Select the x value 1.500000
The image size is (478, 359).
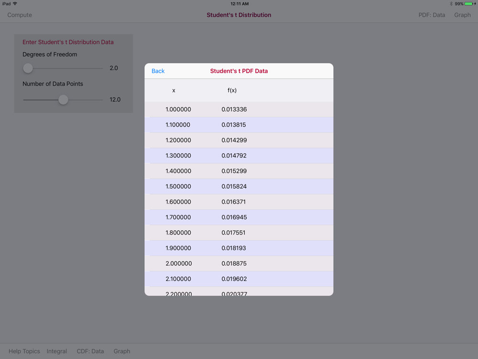[x=178, y=187]
